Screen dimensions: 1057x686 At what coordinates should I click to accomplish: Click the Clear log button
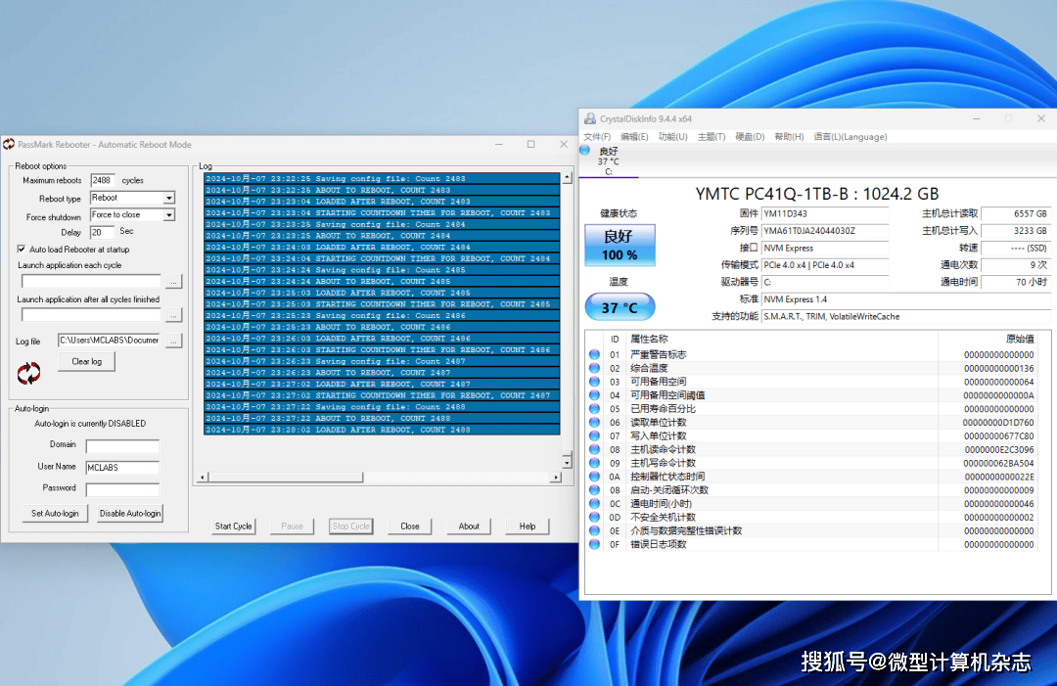[x=86, y=362]
